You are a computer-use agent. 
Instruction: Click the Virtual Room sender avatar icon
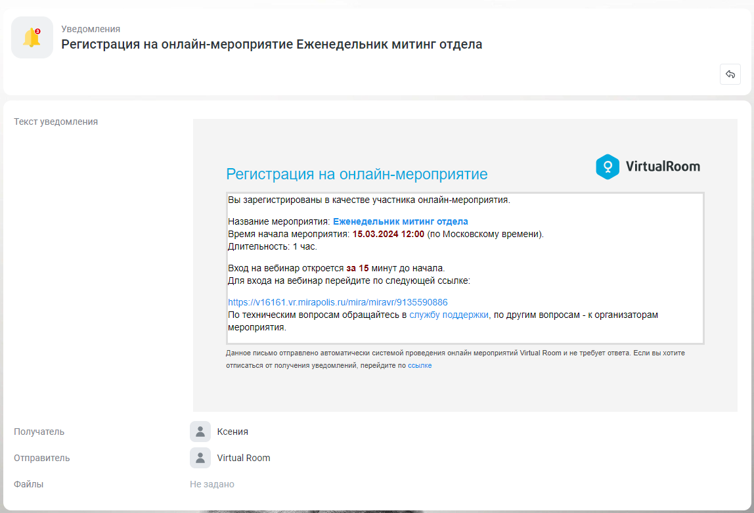click(x=200, y=458)
